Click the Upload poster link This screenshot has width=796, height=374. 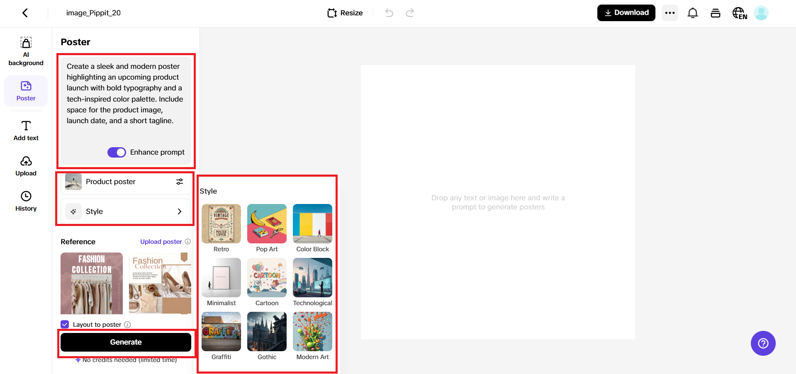click(161, 241)
